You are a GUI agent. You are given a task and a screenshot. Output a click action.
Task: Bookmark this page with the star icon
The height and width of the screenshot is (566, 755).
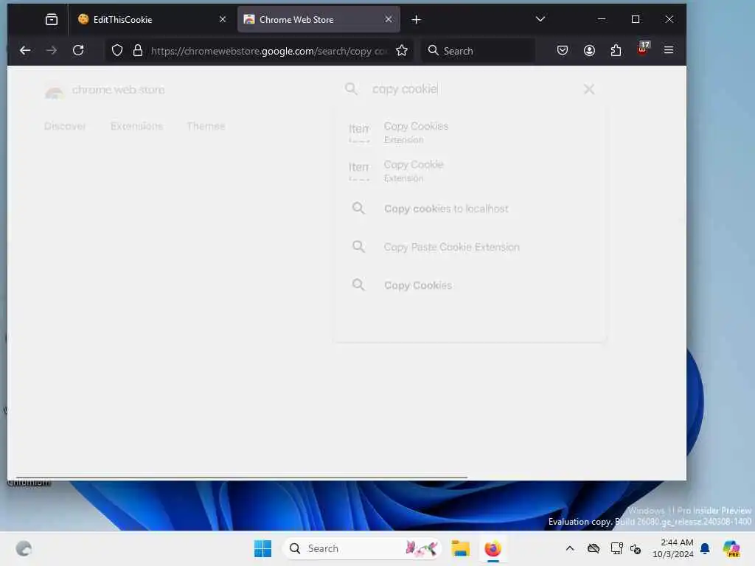coord(402,51)
